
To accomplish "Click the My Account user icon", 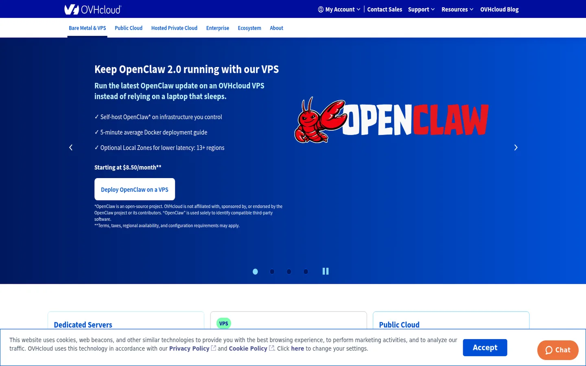I will point(321,9).
